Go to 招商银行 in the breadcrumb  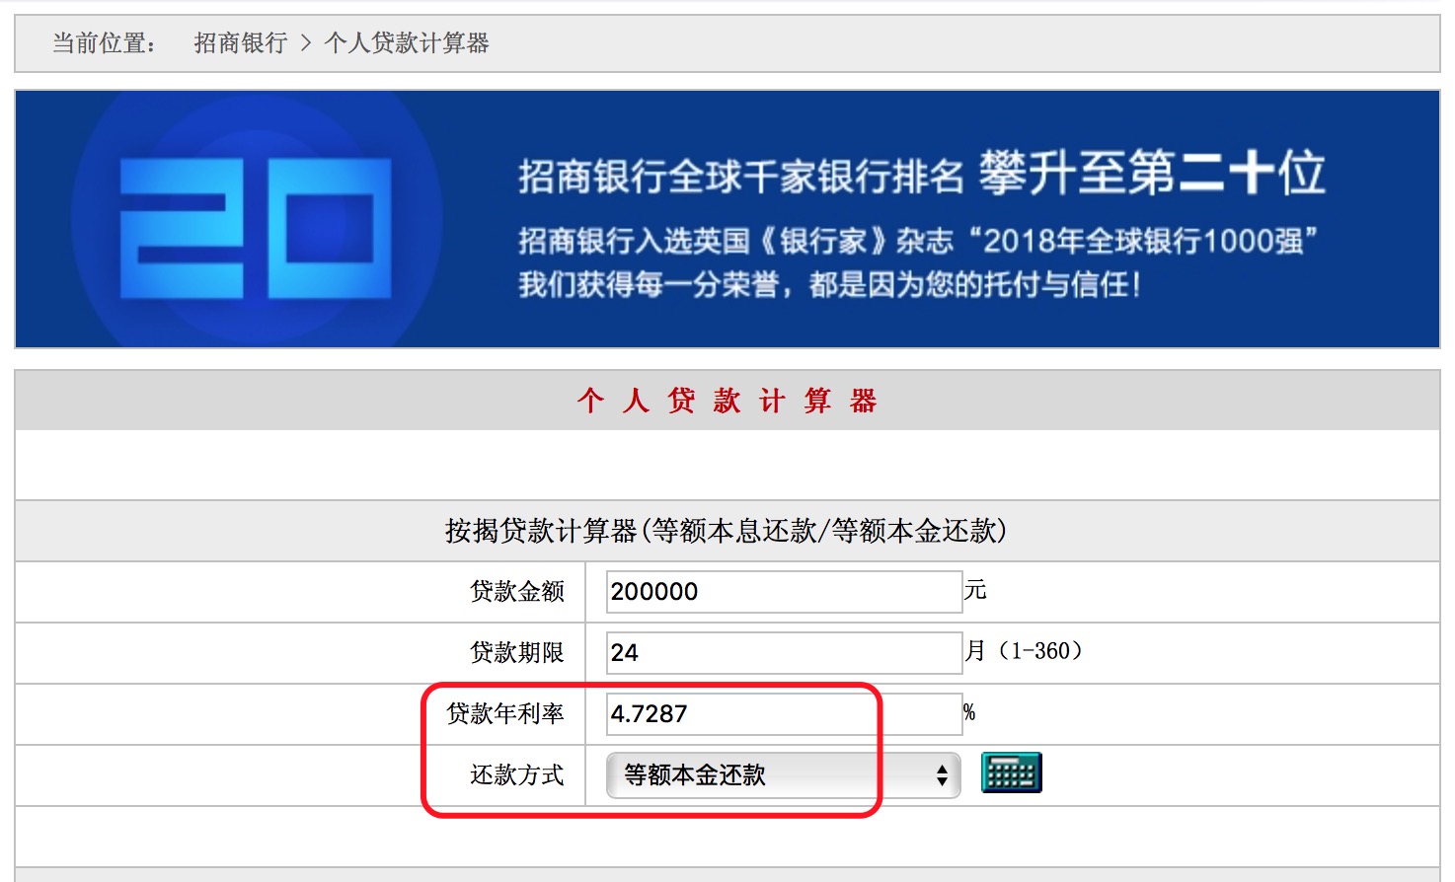pos(240,43)
